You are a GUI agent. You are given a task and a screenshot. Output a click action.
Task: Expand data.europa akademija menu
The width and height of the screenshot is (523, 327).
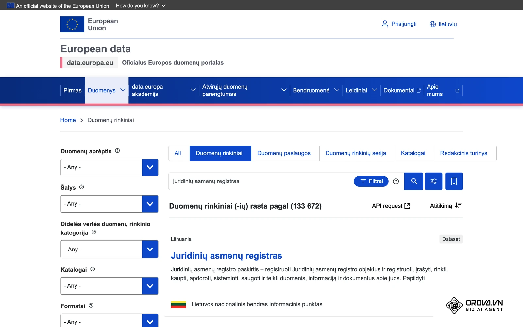(193, 90)
